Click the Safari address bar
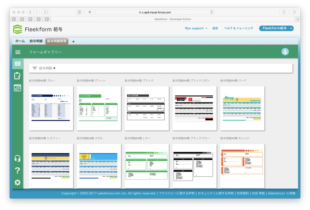 tap(155, 12)
